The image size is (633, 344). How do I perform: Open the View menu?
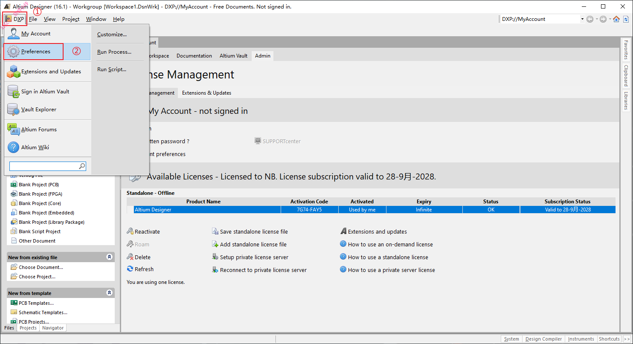tap(49, 19)
